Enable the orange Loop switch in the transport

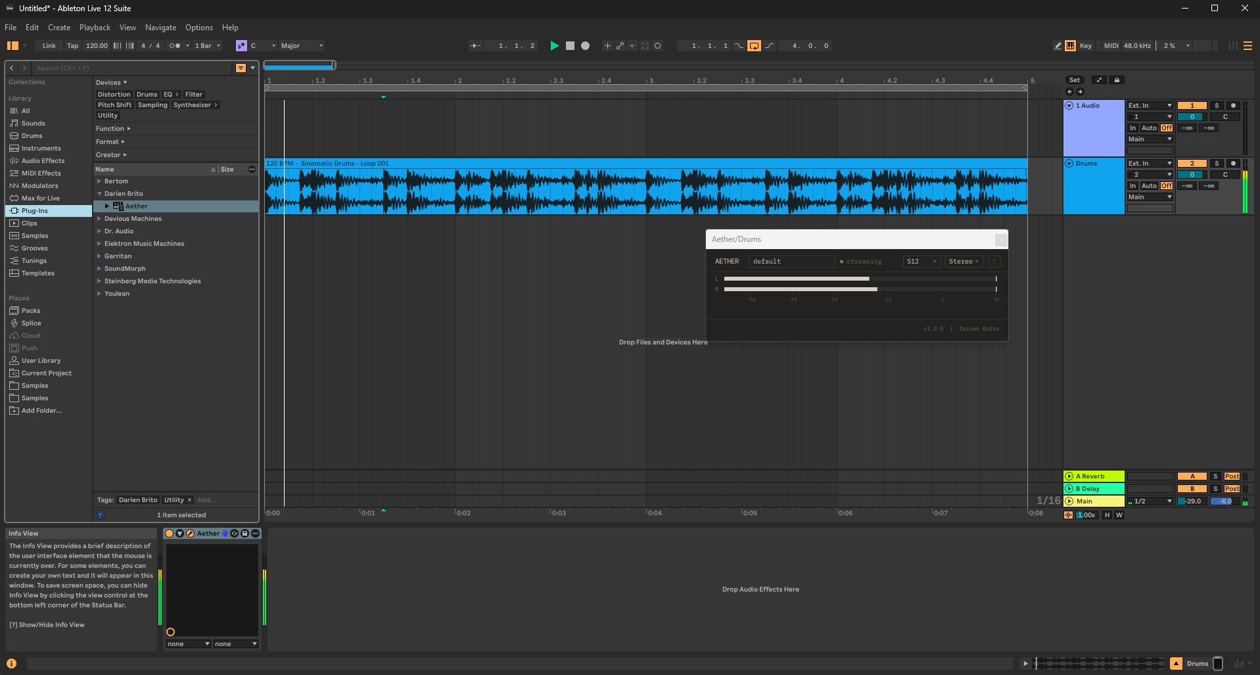pos(754,45)
